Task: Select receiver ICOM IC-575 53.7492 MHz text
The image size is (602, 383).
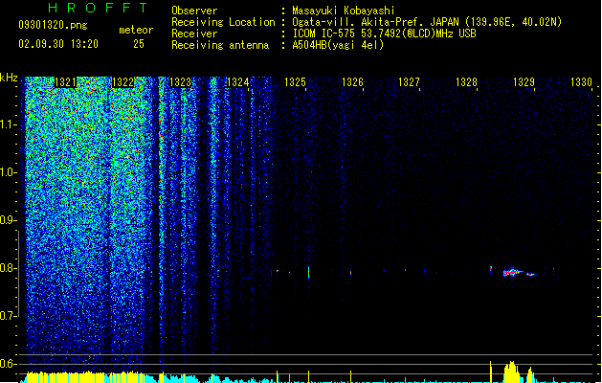Action: point(385,34)
